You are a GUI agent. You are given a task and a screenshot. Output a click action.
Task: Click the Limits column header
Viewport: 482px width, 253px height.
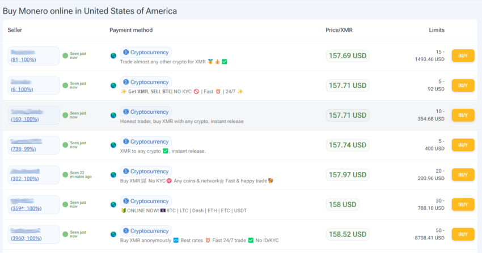point(437,30)
